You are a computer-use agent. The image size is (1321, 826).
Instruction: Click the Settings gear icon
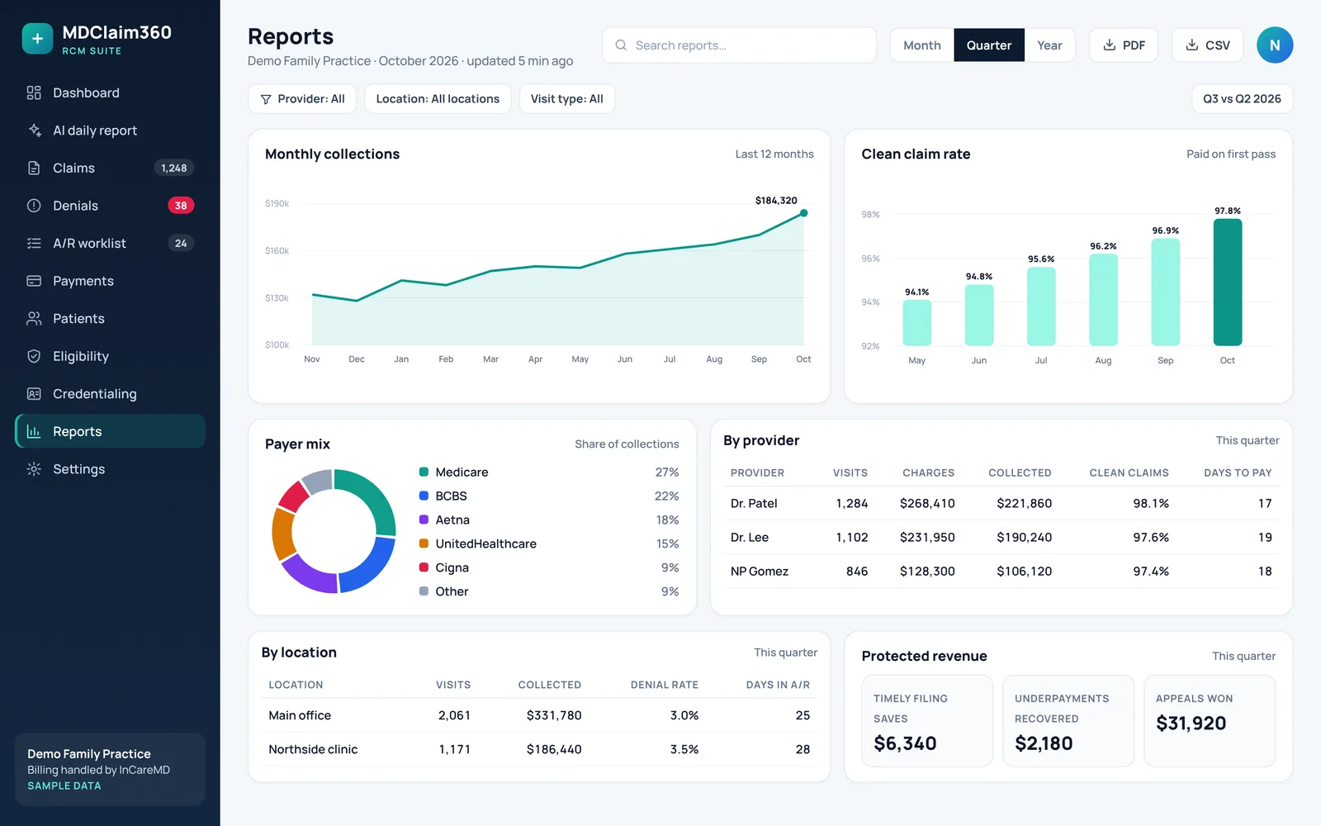(34, 469)
